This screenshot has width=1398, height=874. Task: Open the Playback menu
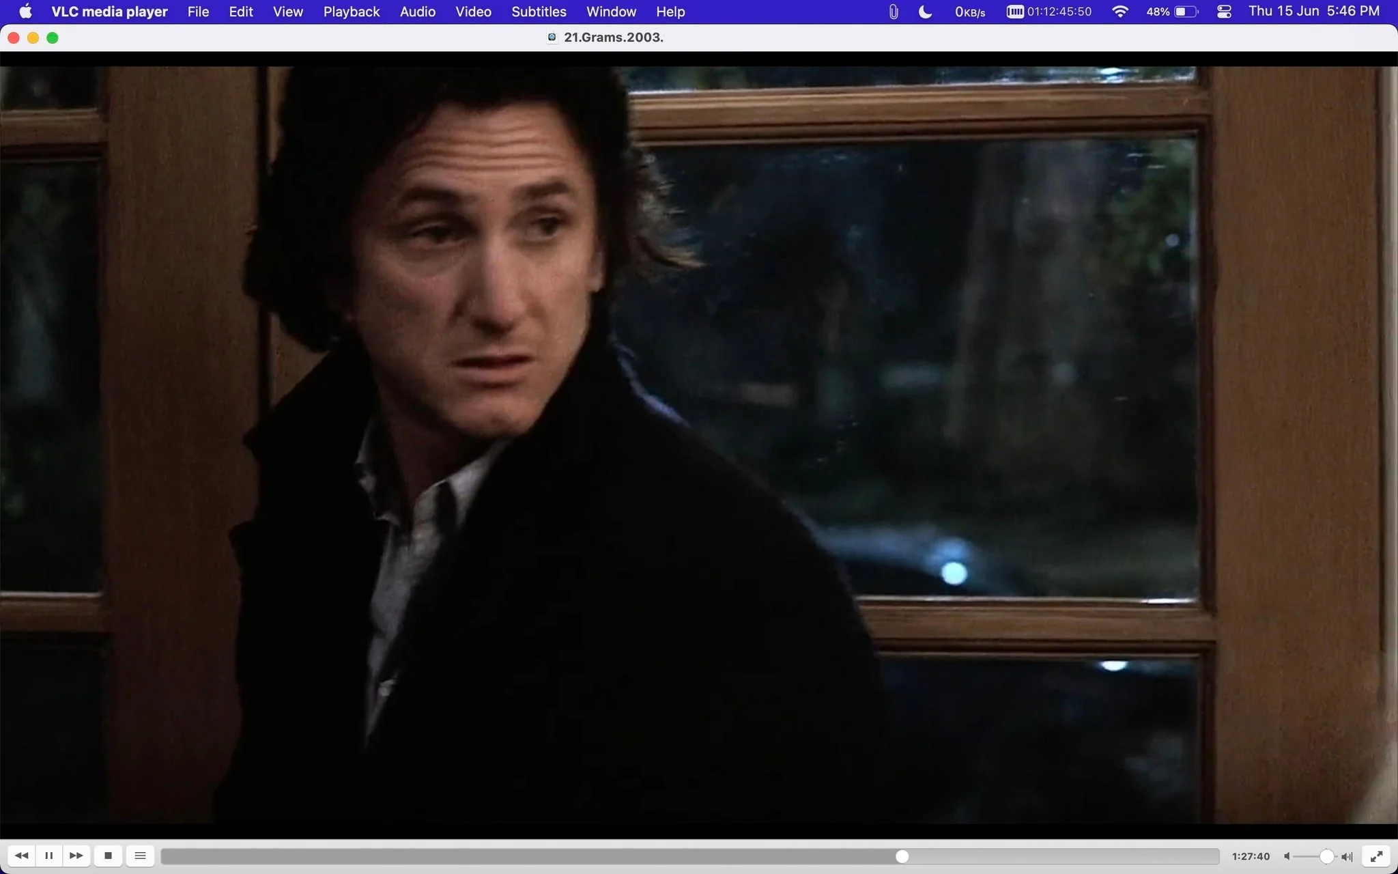pos(352,12)
